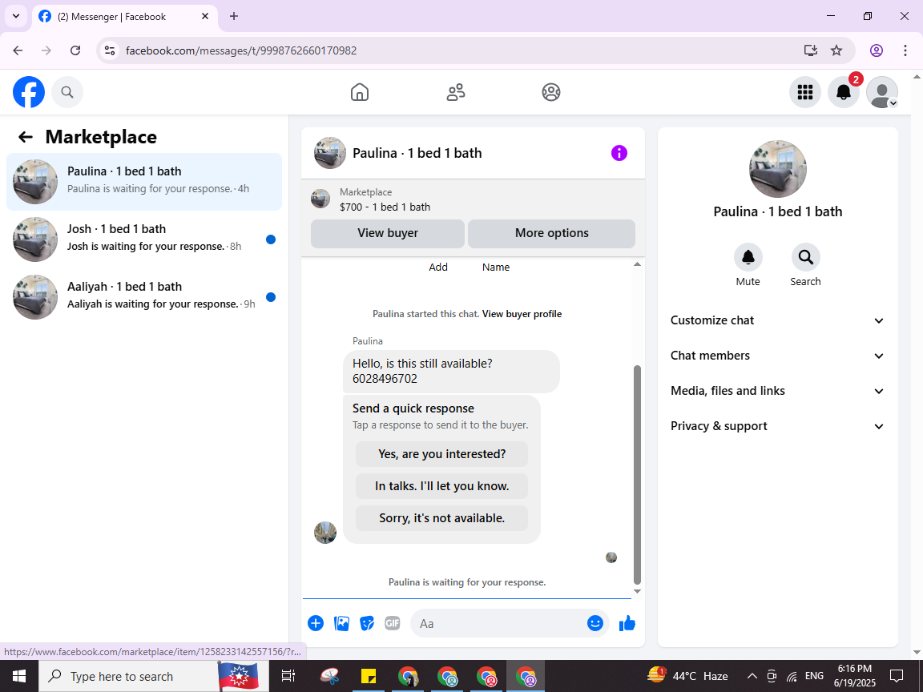The width and height of the screenshot is (923, 692).
Task: Open the emoji picker in message box
Action: (x=595, y=623)
